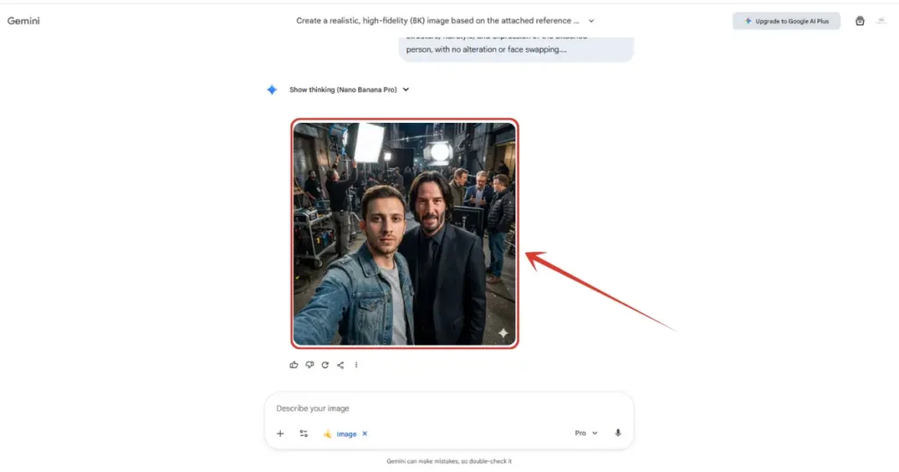Screen dimensions: 899x472
Task: Click the Gemini logo text
Action: click(x=24, y=21)
